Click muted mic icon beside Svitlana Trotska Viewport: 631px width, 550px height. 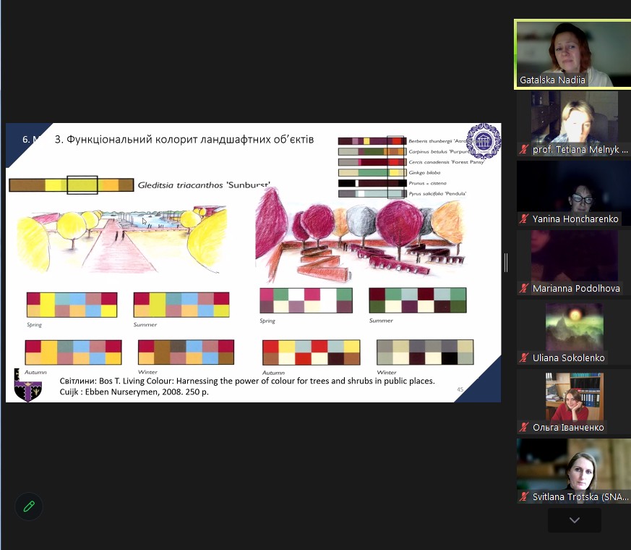tap(525, 496)
